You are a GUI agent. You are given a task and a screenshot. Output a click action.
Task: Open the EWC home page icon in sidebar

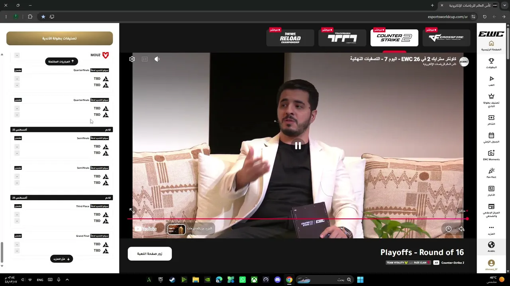tap(491, 44)
